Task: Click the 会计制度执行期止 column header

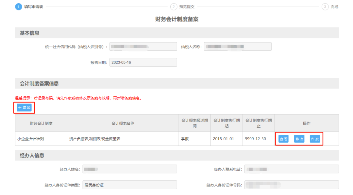Action: pyautogui.click(x=259, y=123)
